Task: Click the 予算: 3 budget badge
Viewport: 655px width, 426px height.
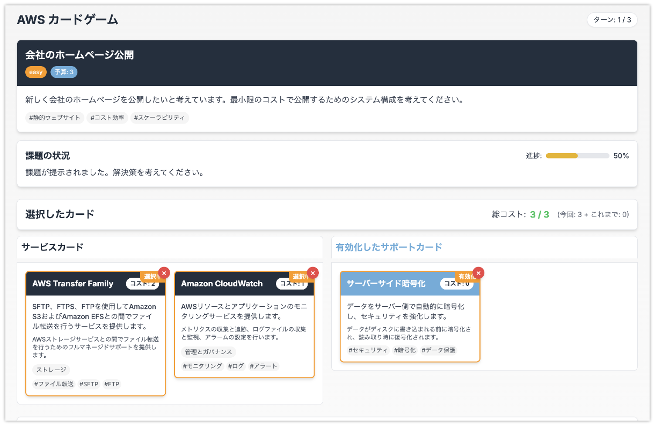Action: tap(64, 72)
